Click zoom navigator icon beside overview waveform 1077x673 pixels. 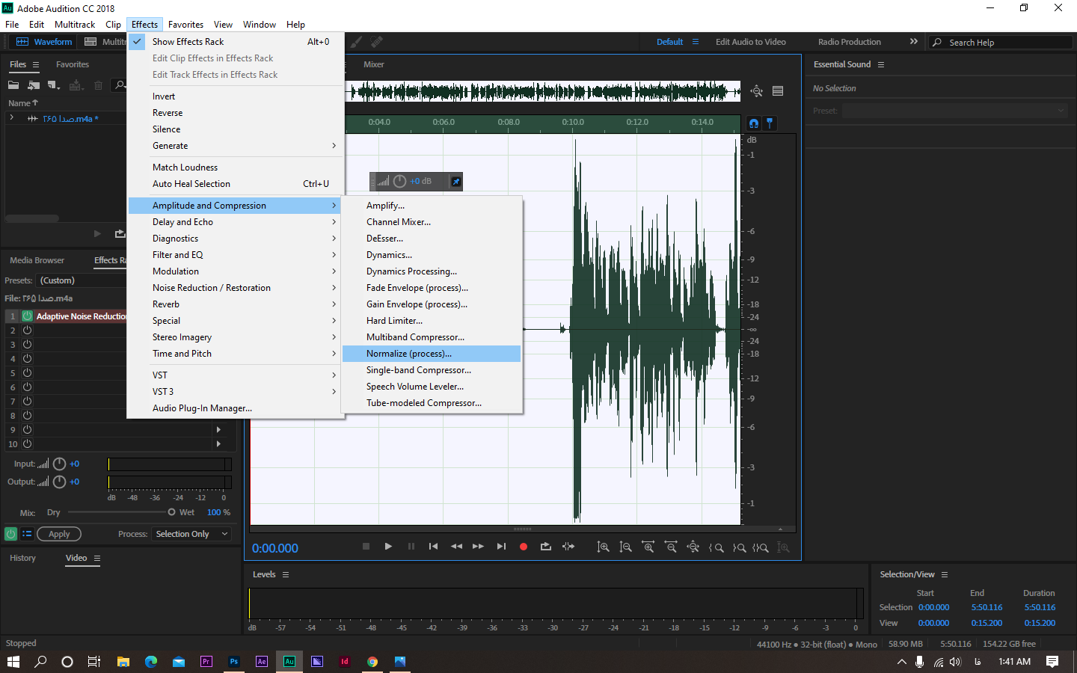757,91
